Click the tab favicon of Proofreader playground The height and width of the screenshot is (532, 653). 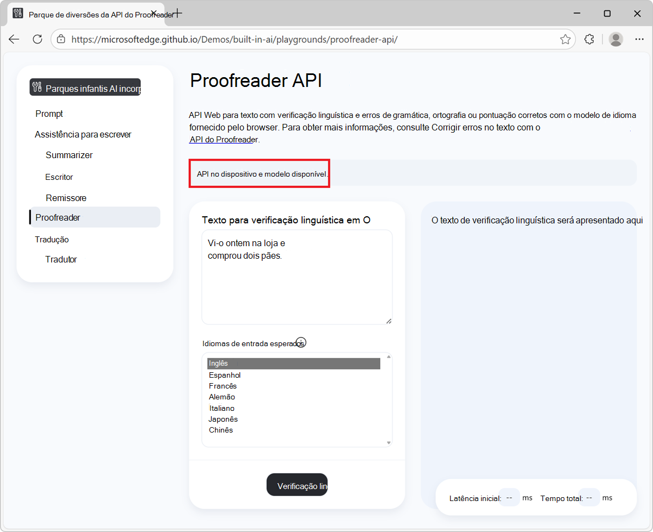[18, 14]
